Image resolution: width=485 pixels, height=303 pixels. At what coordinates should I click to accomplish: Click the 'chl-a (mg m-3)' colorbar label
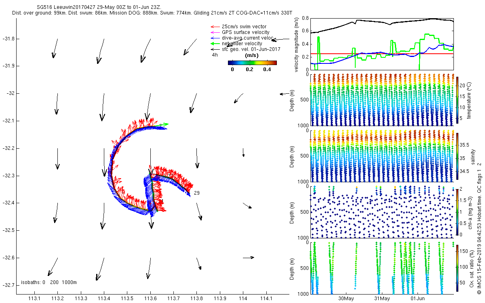(x=470, y=212)
